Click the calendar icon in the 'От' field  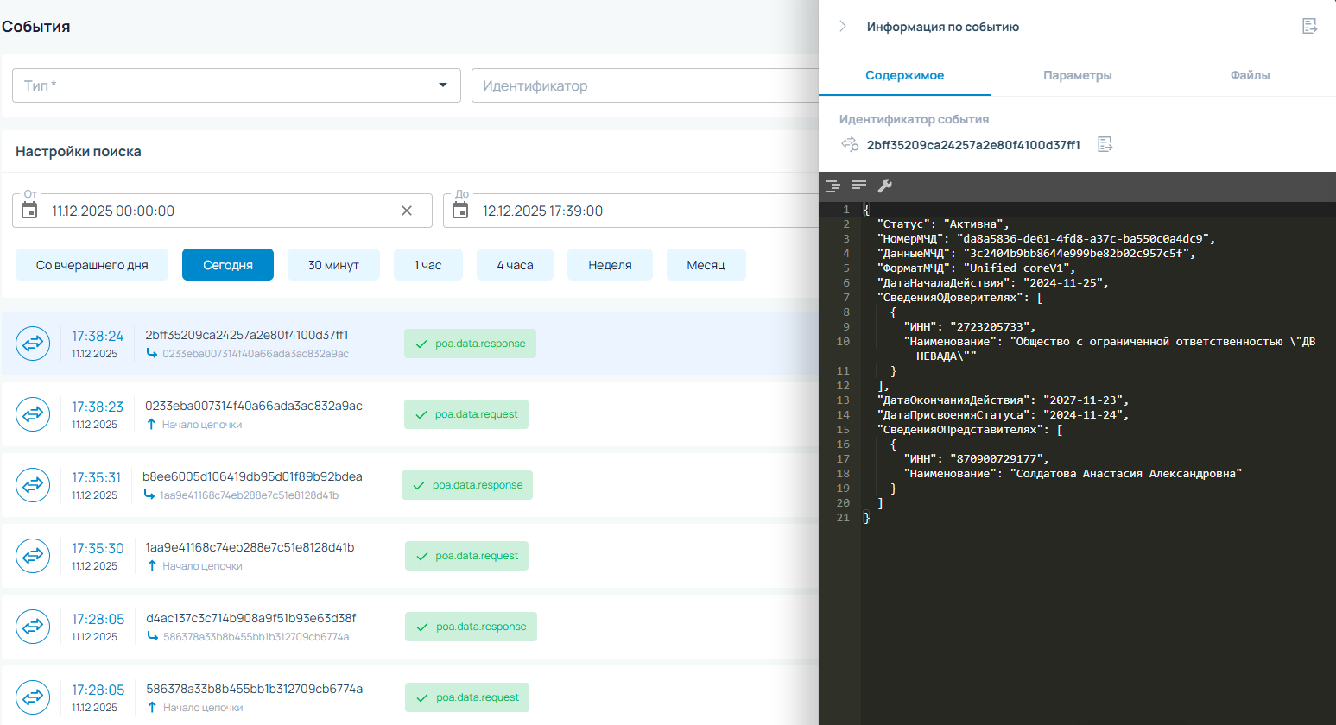[x=29, y=211]
